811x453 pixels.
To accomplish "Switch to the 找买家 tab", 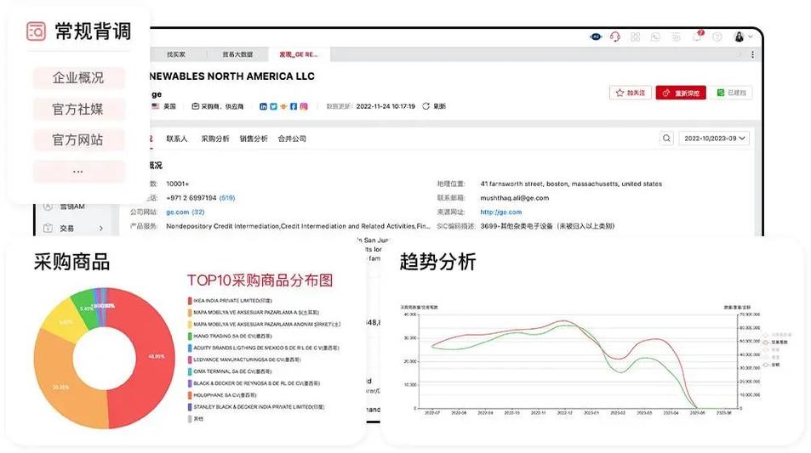I will (x=176, y=54).
